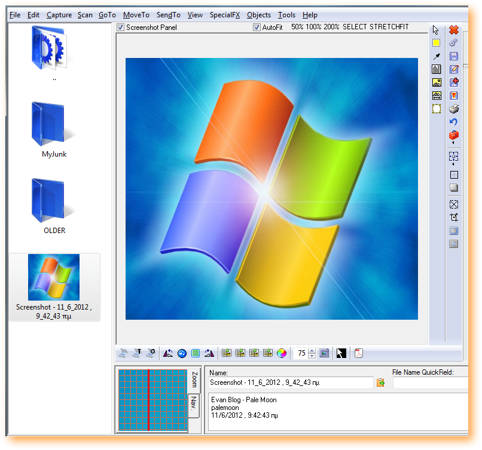Screen dimensions: 482x450
Task: Click the SELECT zoom option
Action: [x=355, y=27]
